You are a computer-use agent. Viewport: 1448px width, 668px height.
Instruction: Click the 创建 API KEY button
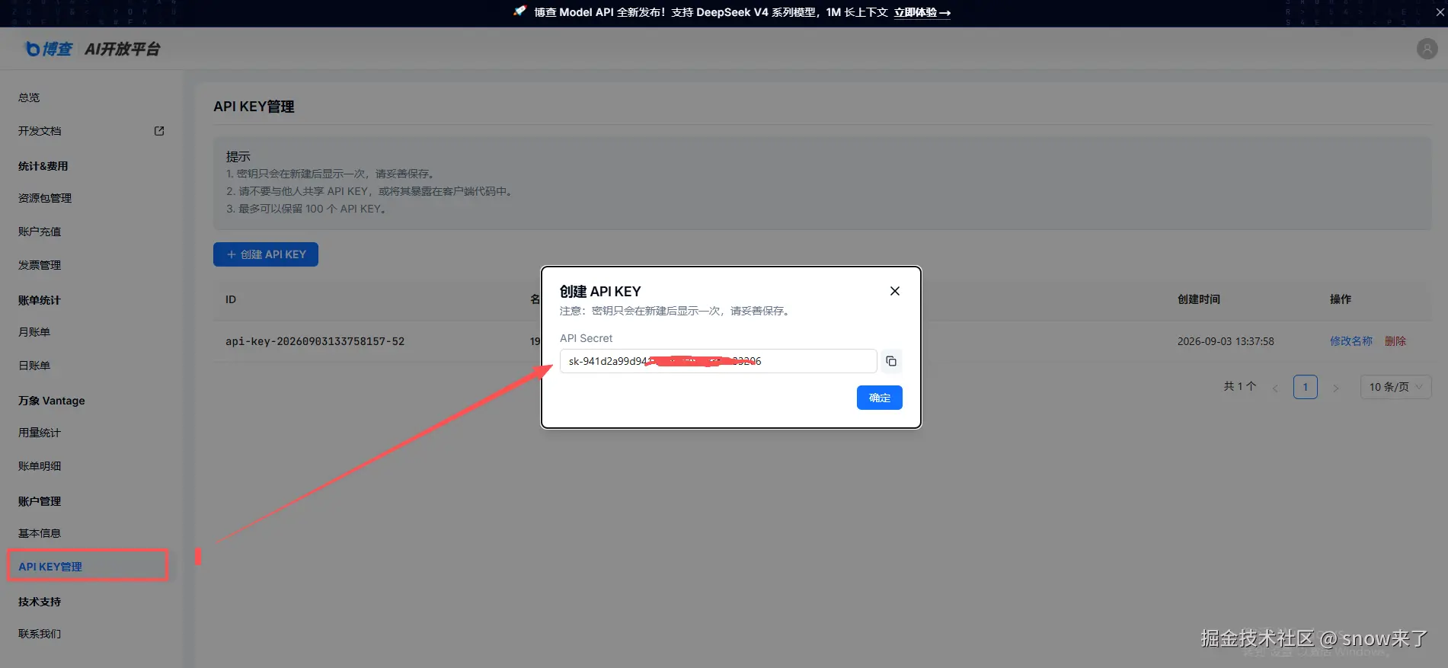point(266,254)
